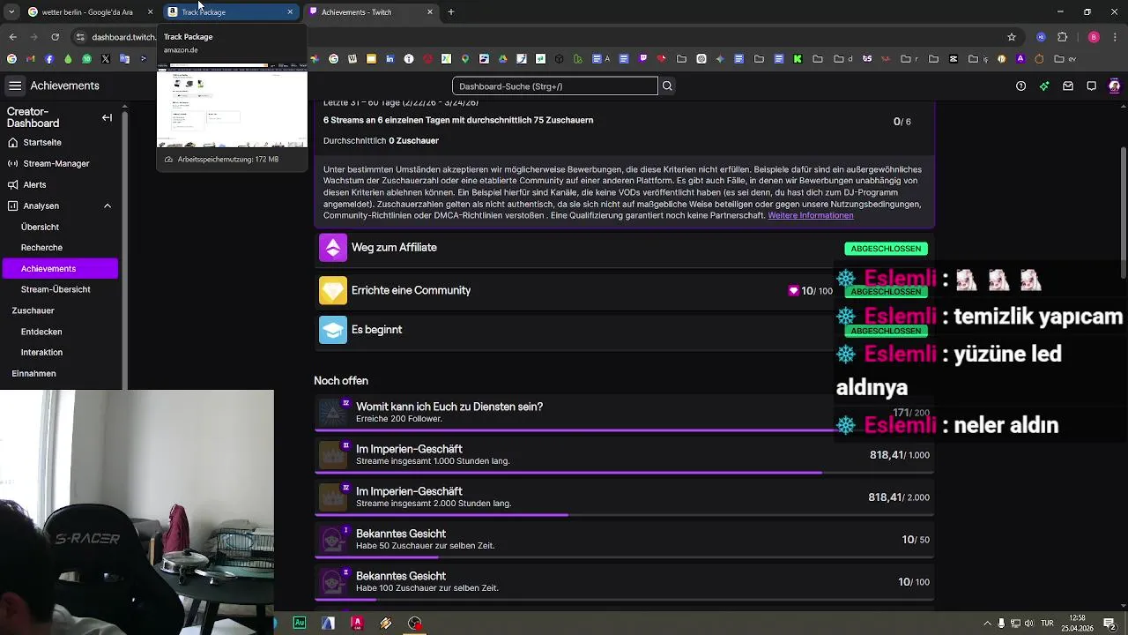Open the inbox icon in dashboard header

pyautogui.click(x=1068, y=86)
